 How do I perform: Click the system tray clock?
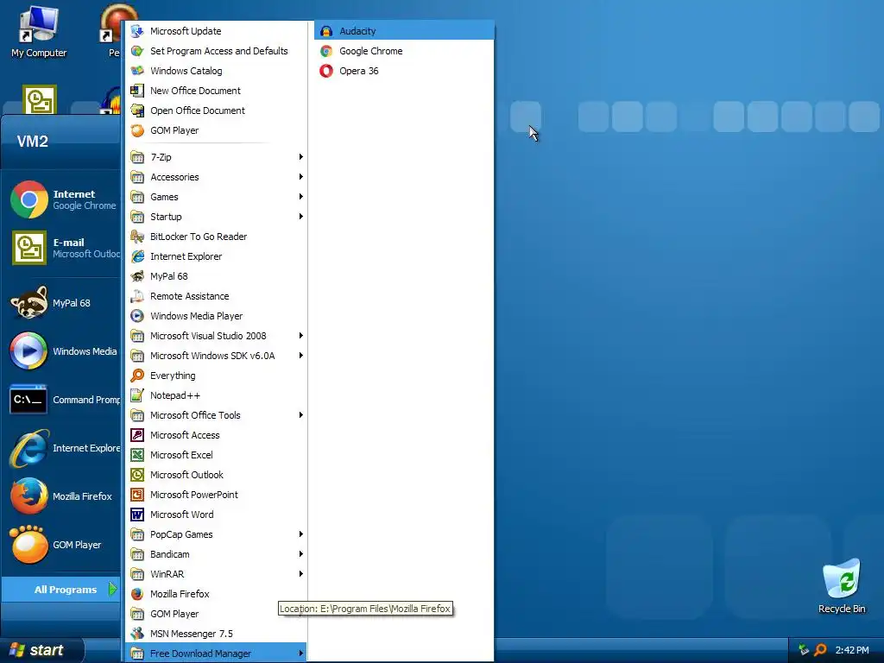coord(852,650)
